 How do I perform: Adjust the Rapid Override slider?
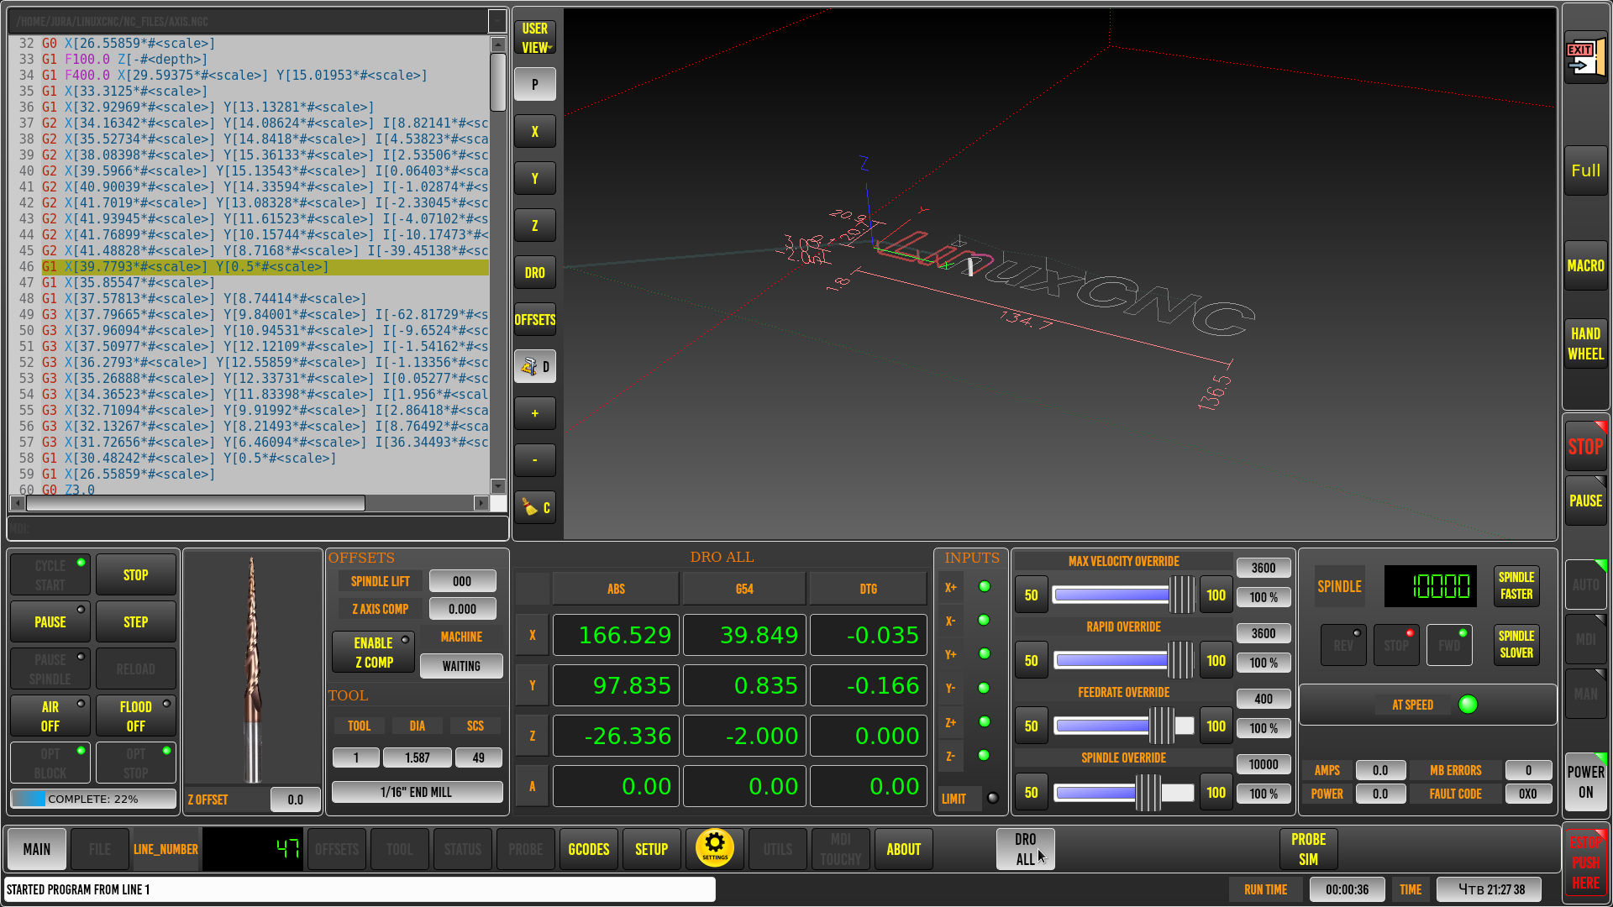1124,660
